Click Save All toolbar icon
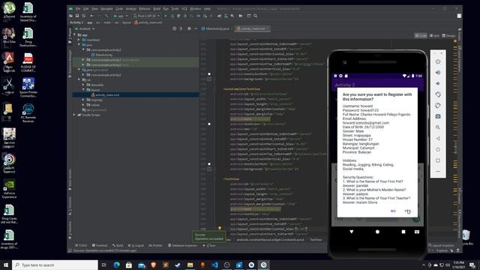This screenshot has height=270, width=480. pos(77,16)
